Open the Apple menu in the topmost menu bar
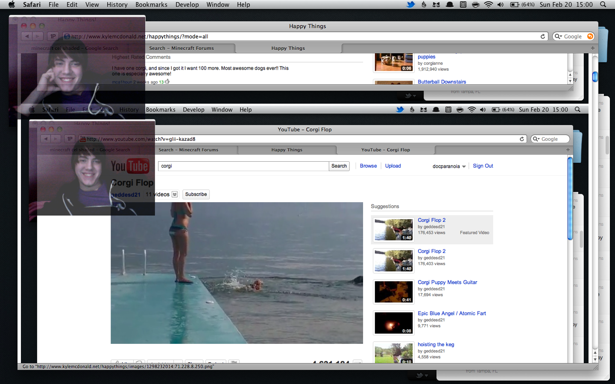 pos(12,5)
